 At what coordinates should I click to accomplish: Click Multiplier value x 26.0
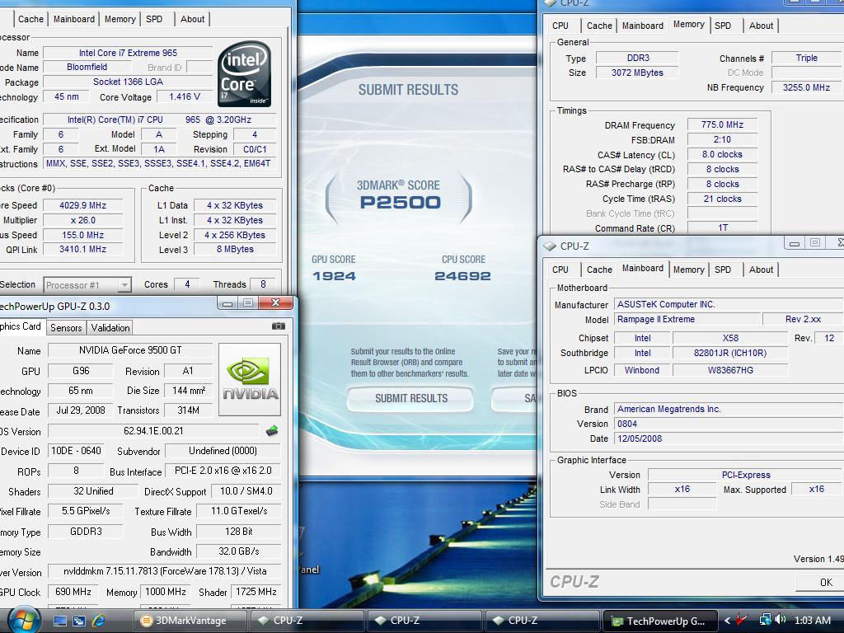click(83, 220)
